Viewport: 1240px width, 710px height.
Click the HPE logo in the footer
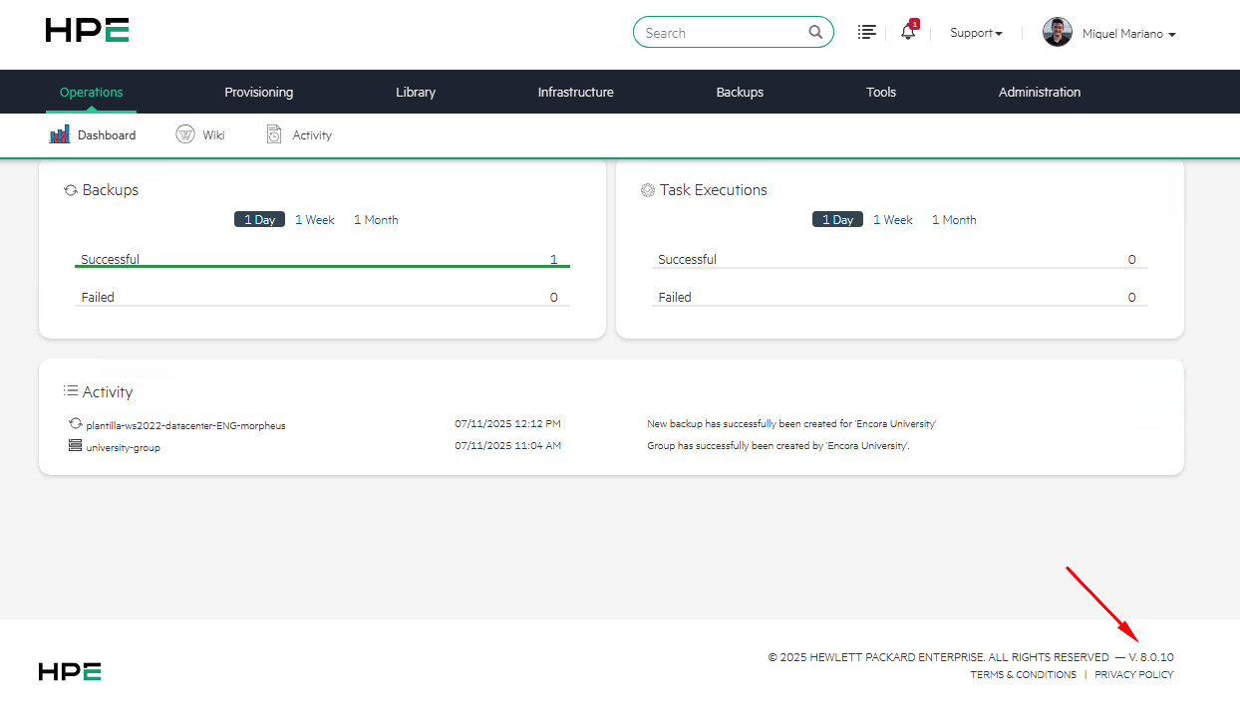(x=70, y=672)
